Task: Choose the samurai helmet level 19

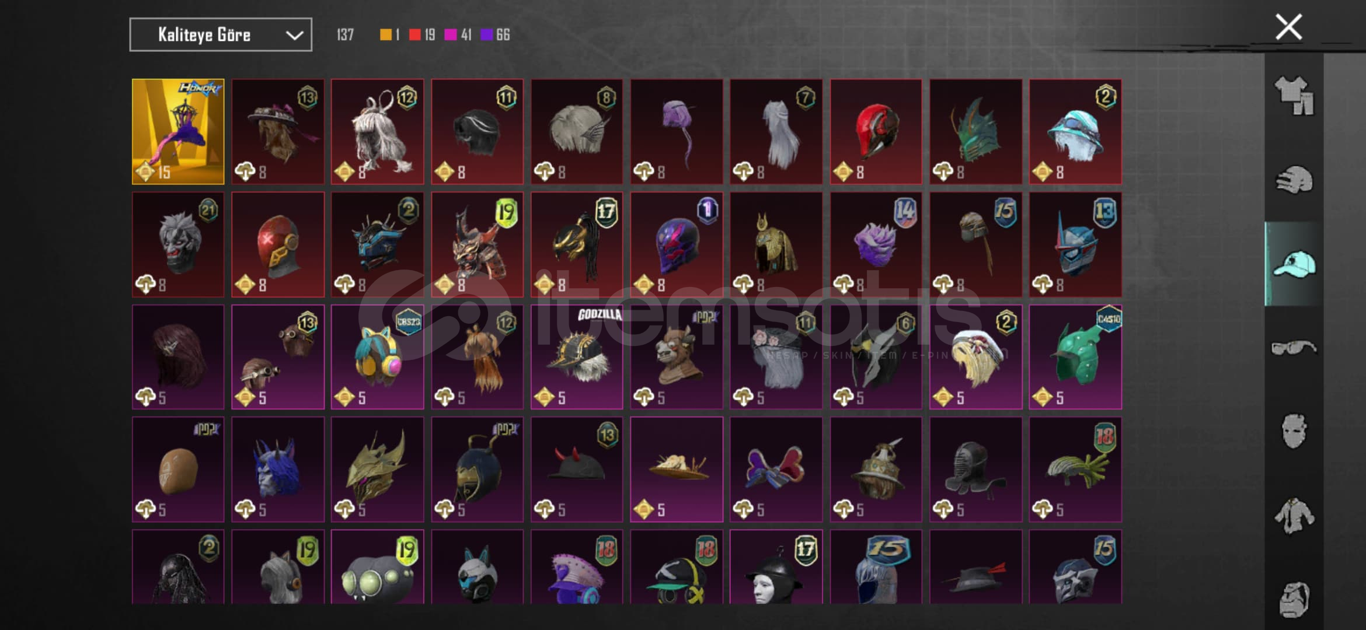Action: (x=477, y=244)
